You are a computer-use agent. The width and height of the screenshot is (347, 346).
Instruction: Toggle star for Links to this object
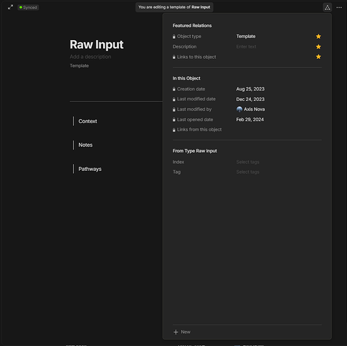click(318, 57)
